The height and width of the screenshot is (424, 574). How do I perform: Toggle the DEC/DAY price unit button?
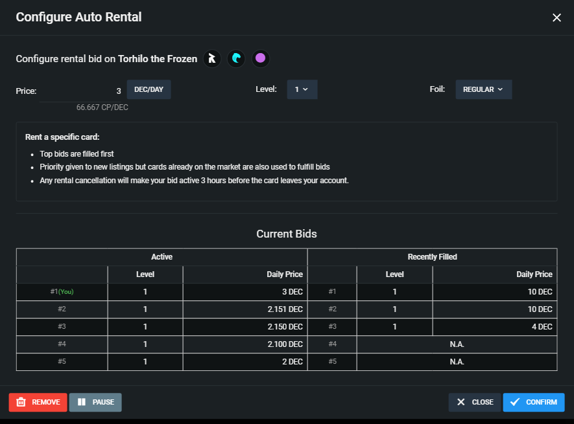pyautogui.click(x=149, y=89)
